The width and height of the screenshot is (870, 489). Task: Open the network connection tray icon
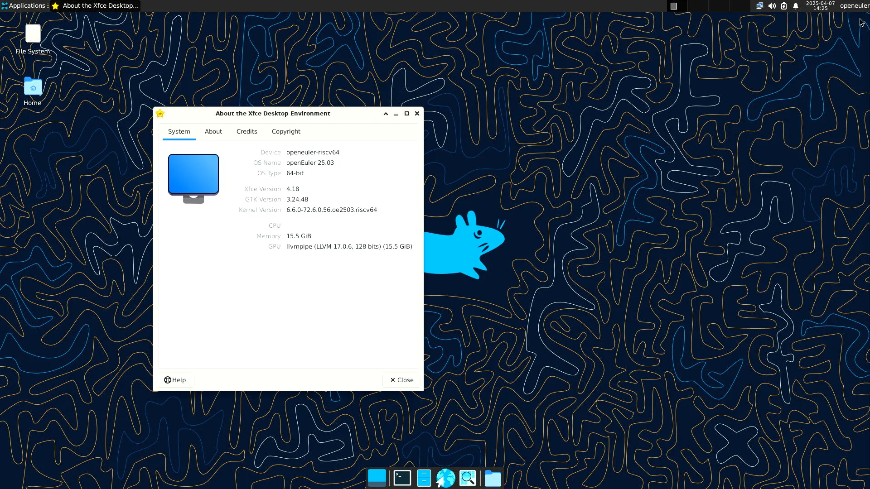(x=760, y=6)
